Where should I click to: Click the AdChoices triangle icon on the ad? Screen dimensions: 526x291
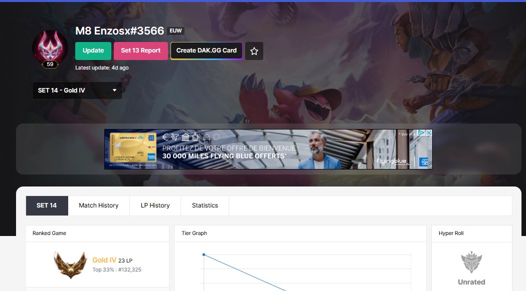(422, 133)
